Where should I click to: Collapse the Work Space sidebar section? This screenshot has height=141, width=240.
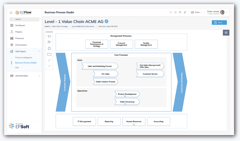point(39,51)
